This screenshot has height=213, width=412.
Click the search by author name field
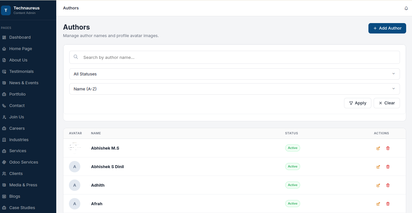[x=234, y=57]
